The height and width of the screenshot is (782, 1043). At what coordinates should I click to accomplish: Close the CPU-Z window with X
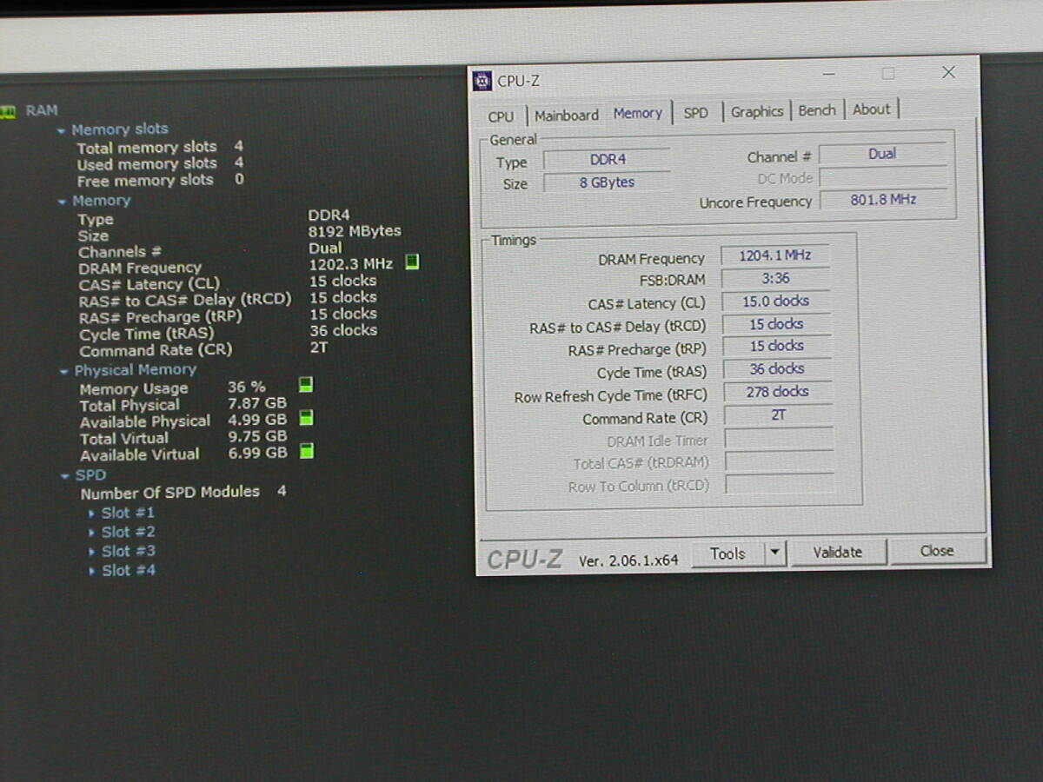(x=948, y=72)
